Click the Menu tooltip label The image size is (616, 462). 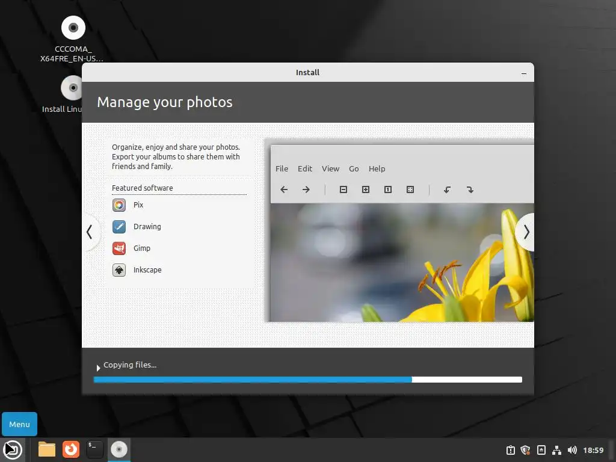tap(20, 424)
